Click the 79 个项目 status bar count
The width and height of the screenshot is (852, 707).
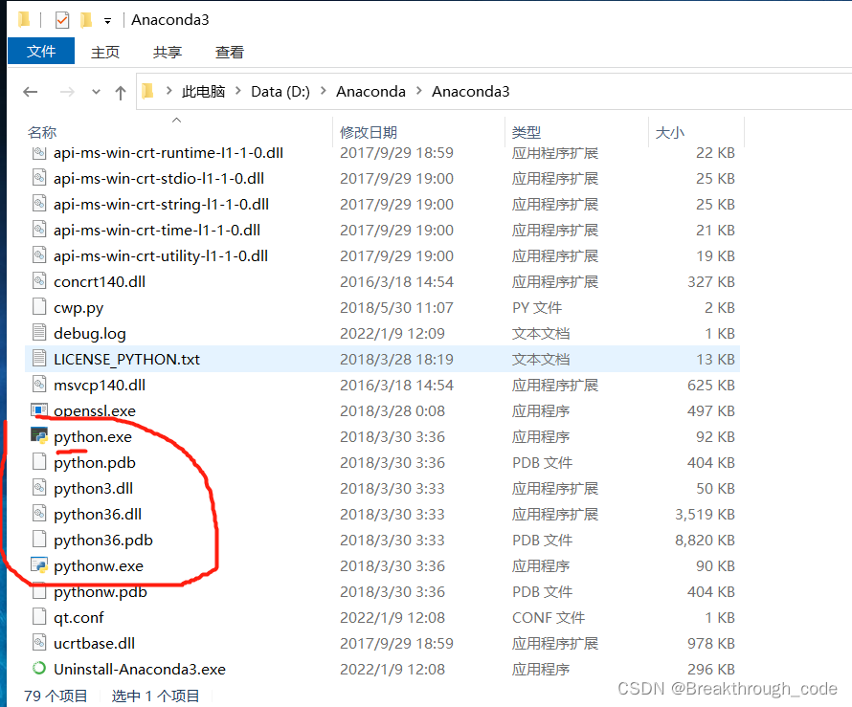point(56,696)
